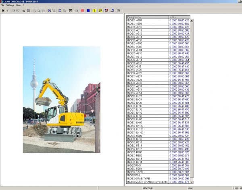Click the magnifier zoom icon
This screenshot has height=190, width=242.
click(34, 10)
